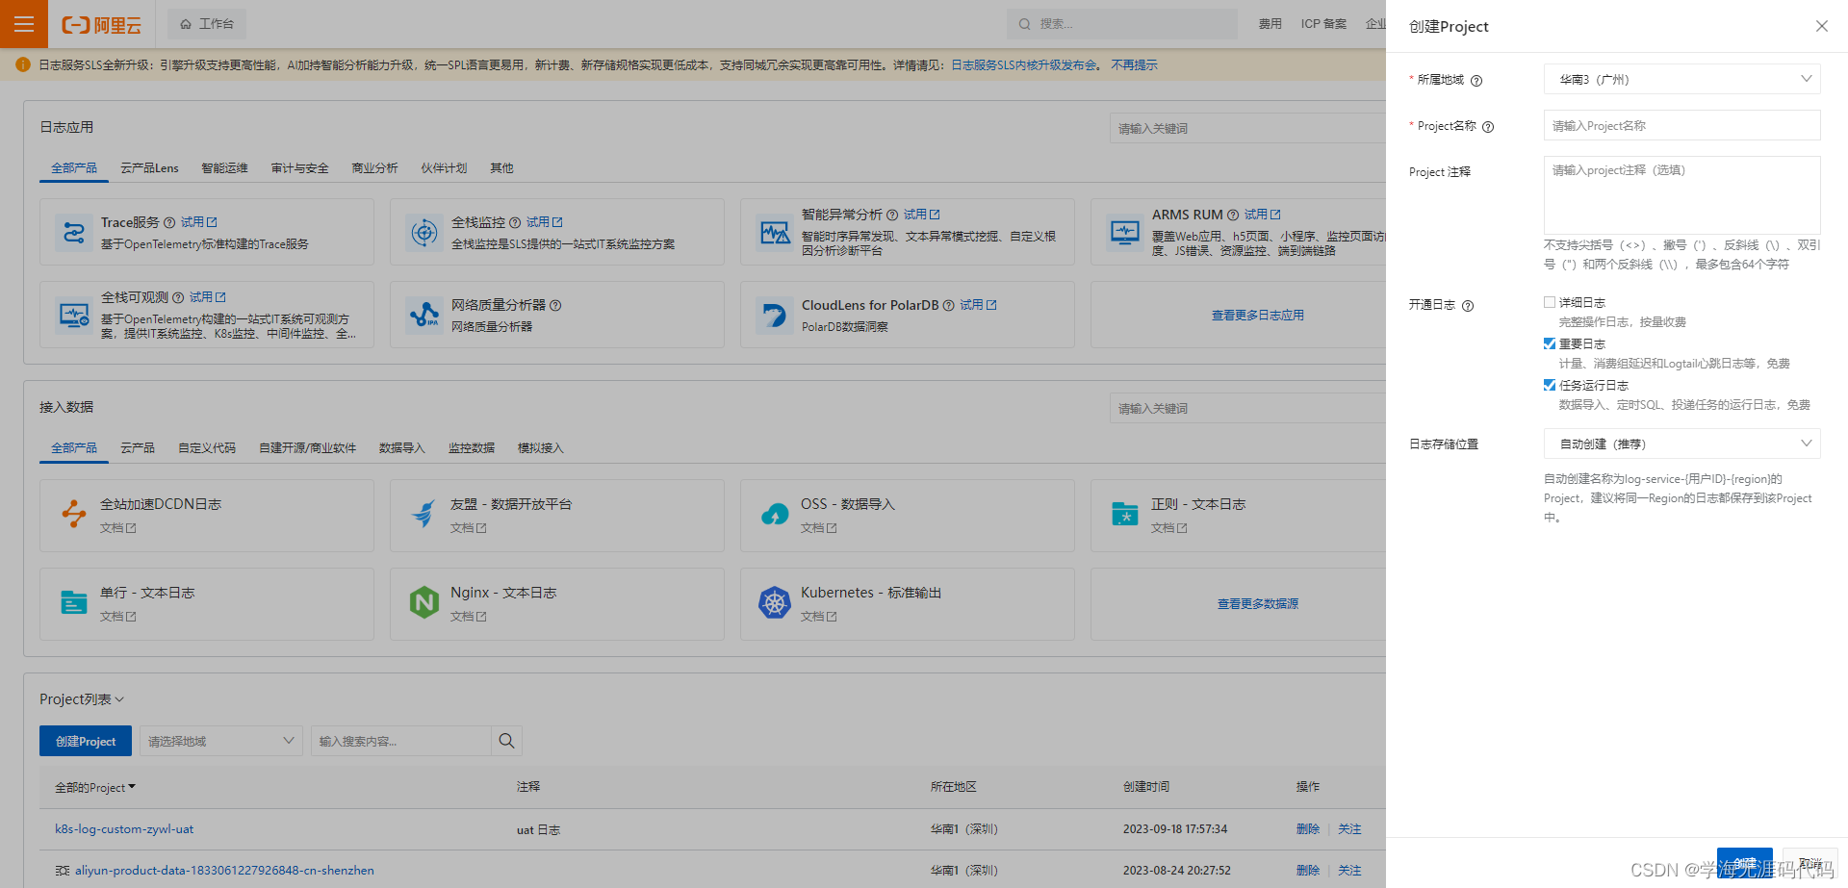Click help icon beside Trace服务 title
The image size is (1848, 888).
point(169,222)
